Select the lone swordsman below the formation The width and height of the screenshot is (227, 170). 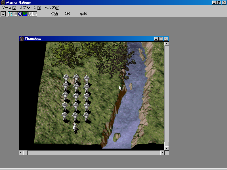pyautogui.click(x=75, y=128)
